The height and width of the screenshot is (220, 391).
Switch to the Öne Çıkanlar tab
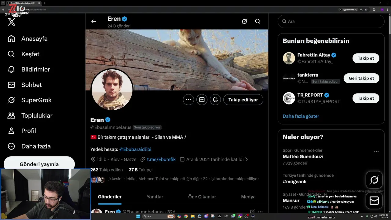coord(202,197)
